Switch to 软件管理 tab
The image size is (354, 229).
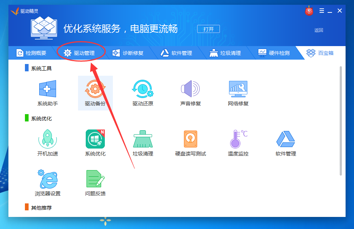click(176, 53)
